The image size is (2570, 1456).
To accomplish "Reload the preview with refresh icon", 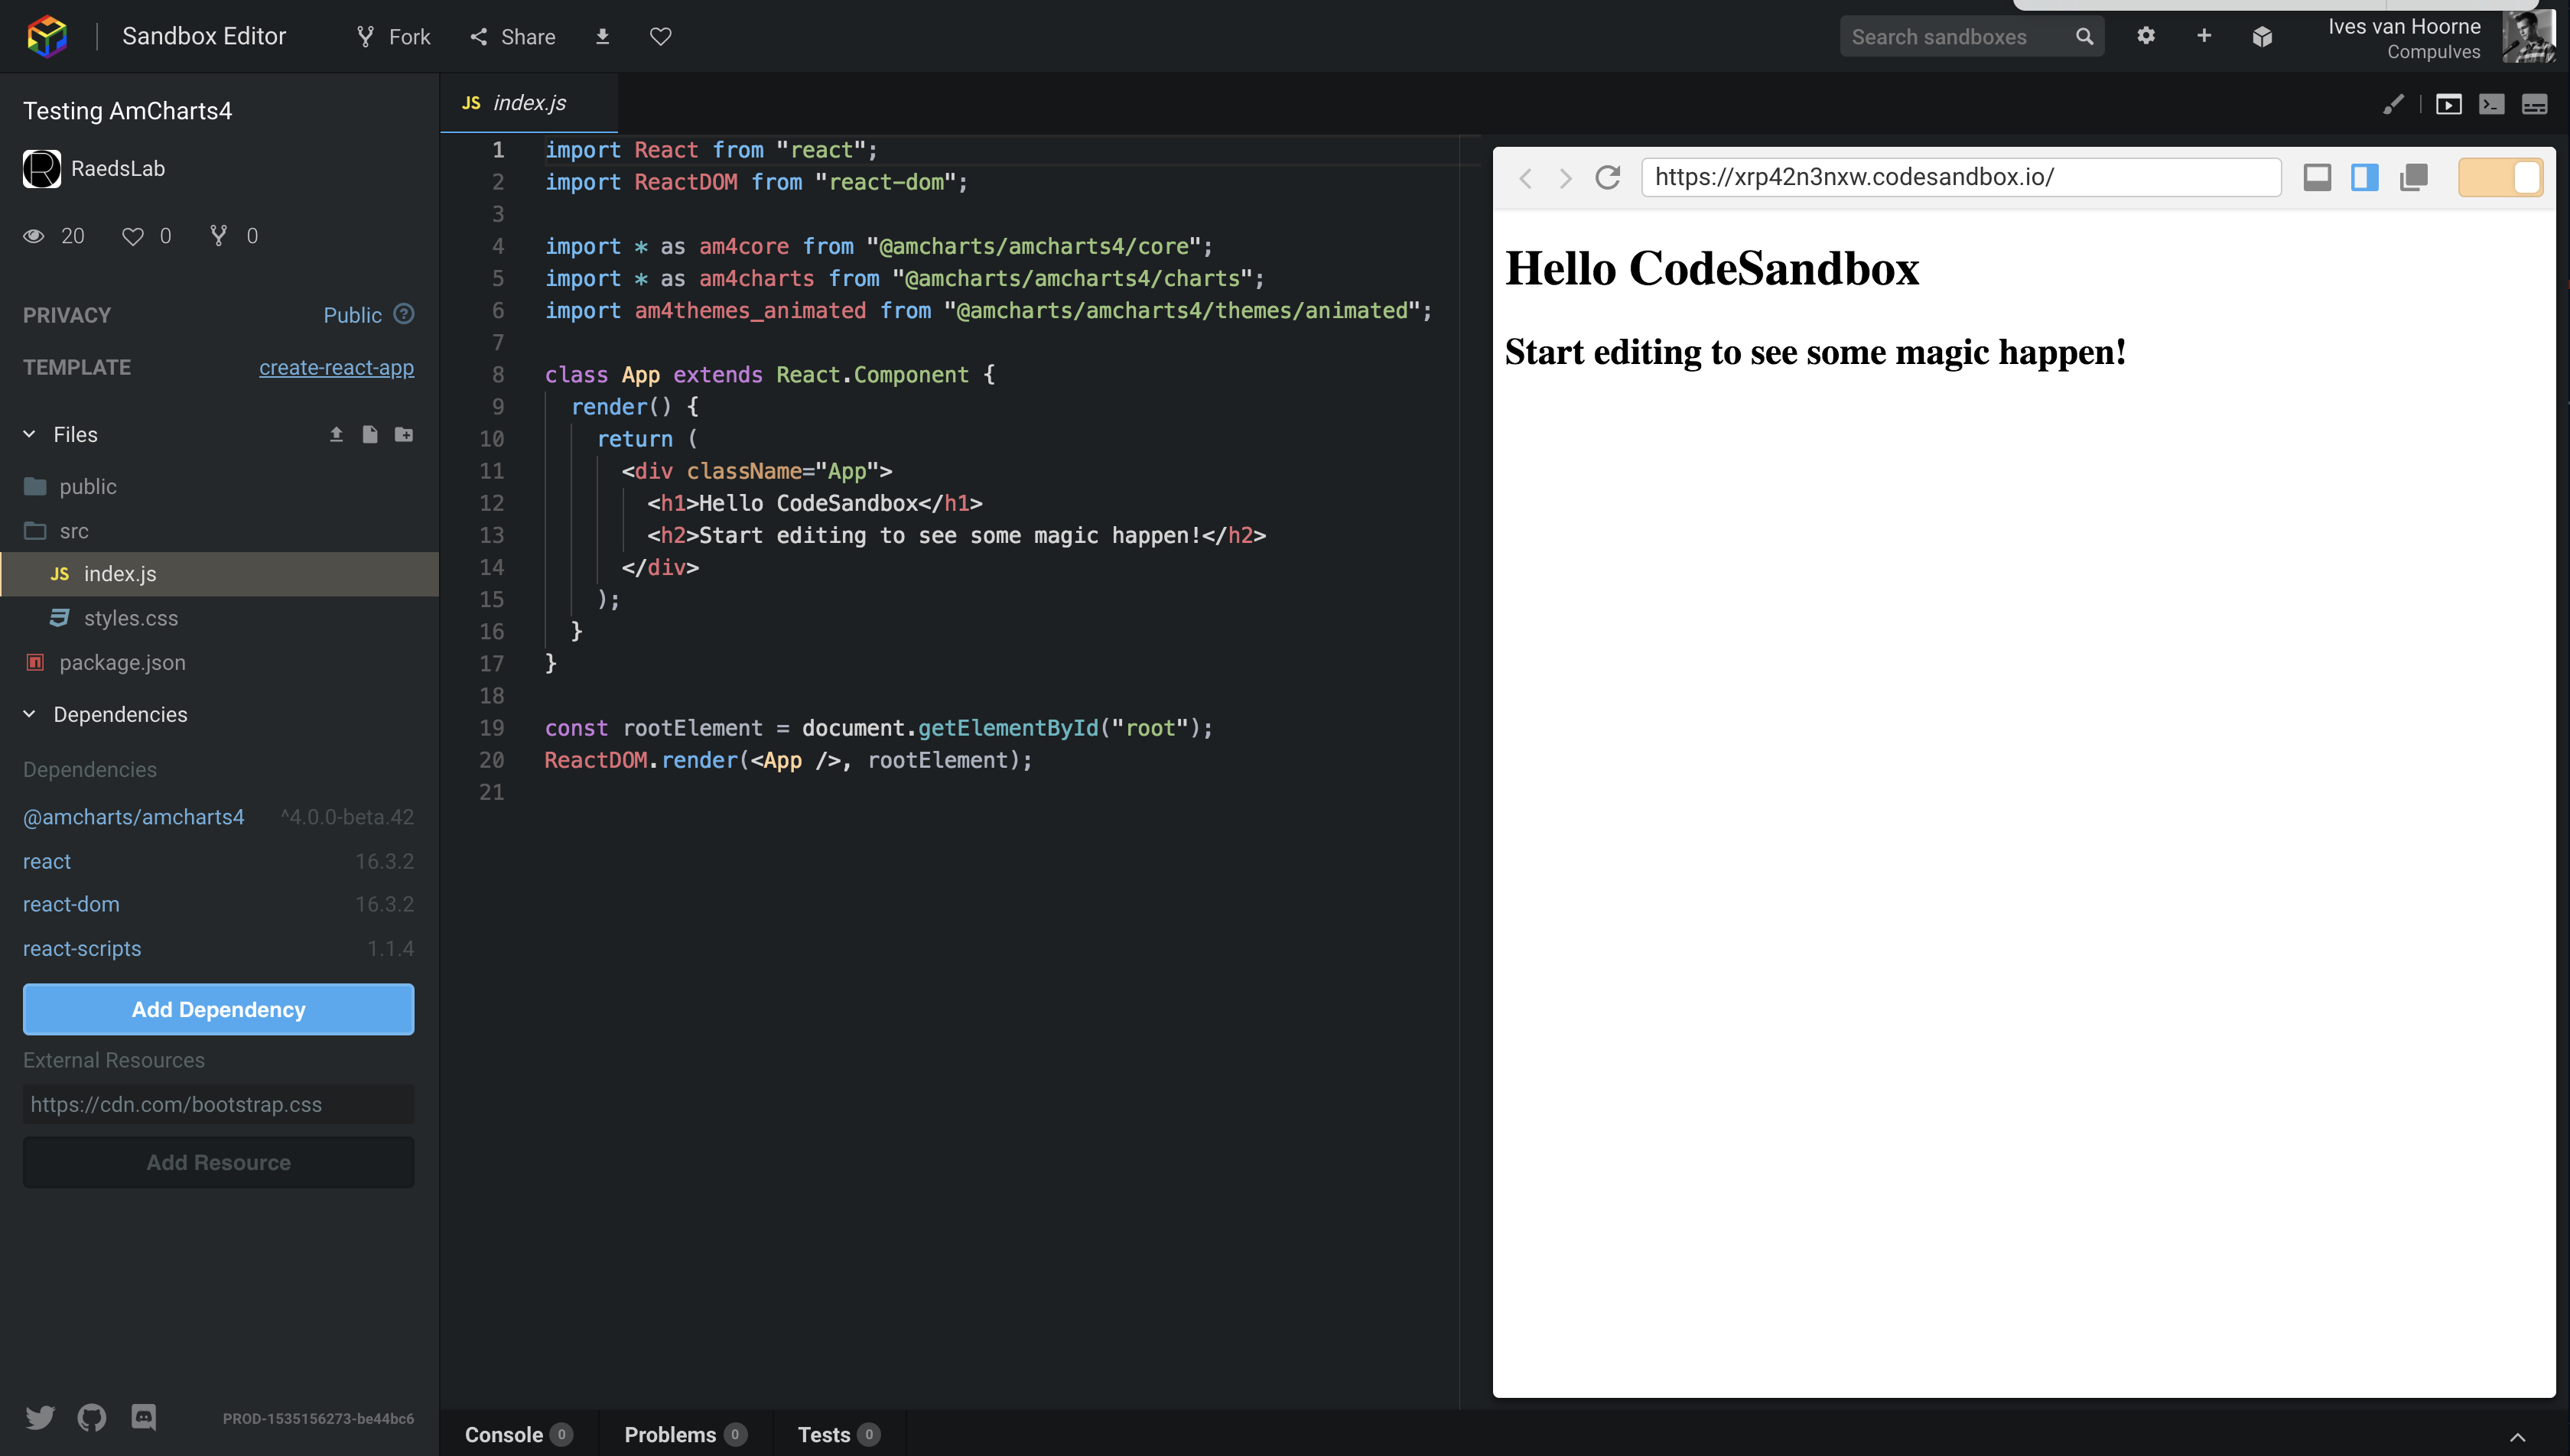I will click(x=1608, y=178).
